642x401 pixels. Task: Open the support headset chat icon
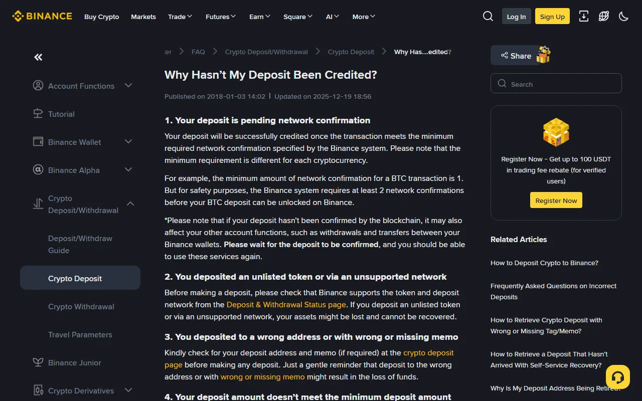pyautogui.click(x=618, y=377)
